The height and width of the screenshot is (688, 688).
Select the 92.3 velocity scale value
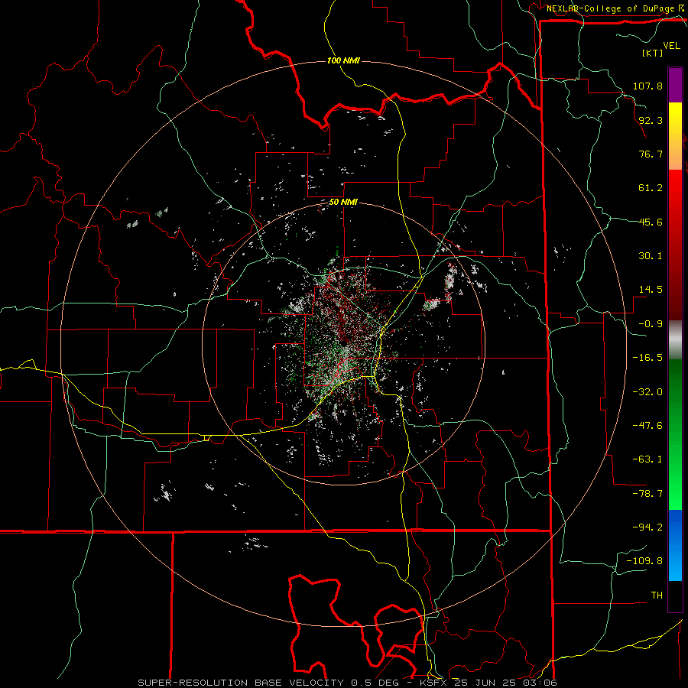click(x=651, y=120)
